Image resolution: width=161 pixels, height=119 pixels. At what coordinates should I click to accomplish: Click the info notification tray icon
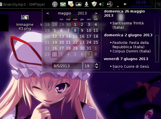pyautogui.click(x=55, y=4)
